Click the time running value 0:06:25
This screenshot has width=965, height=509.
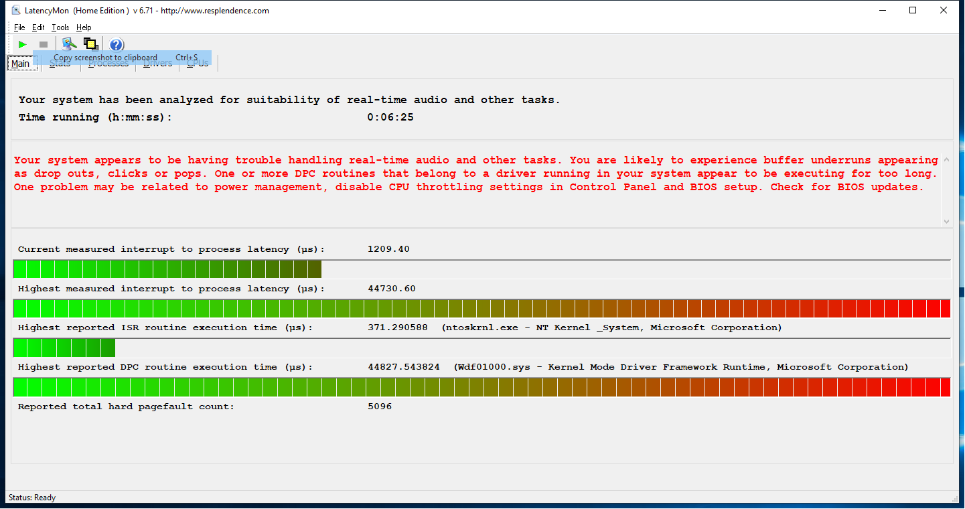point(390,117)
